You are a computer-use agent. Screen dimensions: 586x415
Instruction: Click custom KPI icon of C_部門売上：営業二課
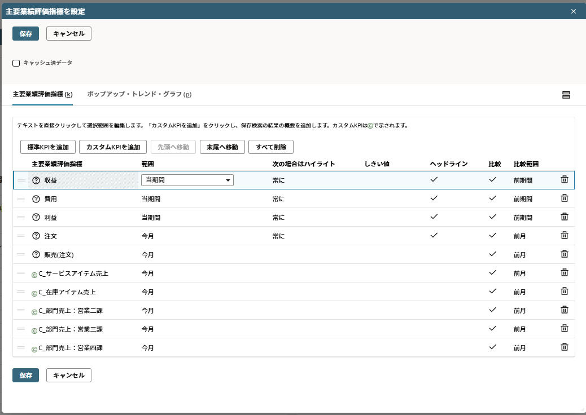34,312
